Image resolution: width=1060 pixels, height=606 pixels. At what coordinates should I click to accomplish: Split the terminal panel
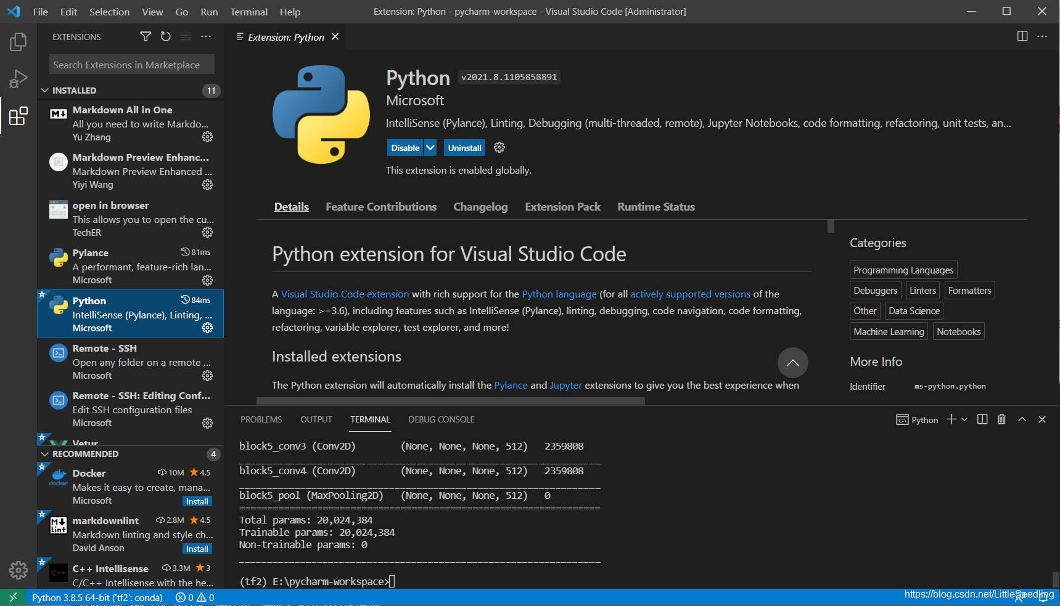pos(982,419)
